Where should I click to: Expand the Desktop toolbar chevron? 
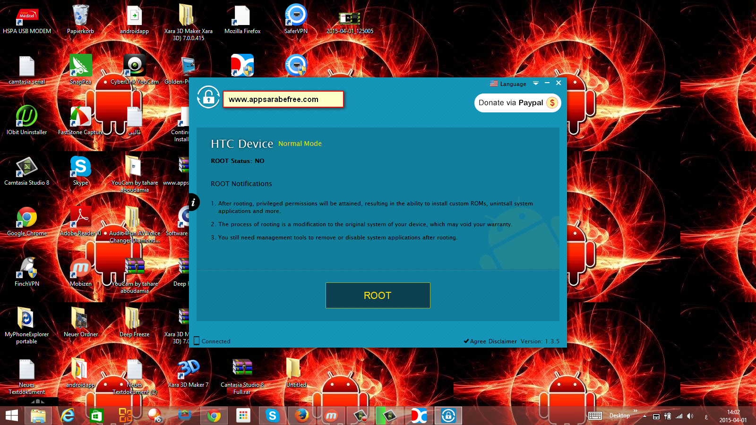[636, 411]
